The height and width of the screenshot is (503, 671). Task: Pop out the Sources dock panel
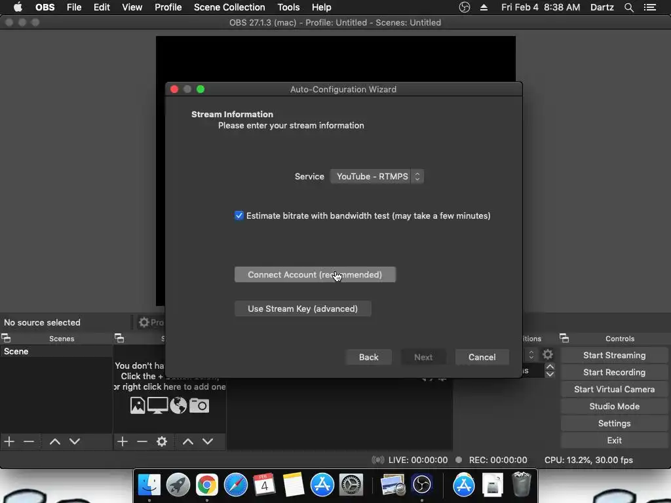click(x=119, y=339)
